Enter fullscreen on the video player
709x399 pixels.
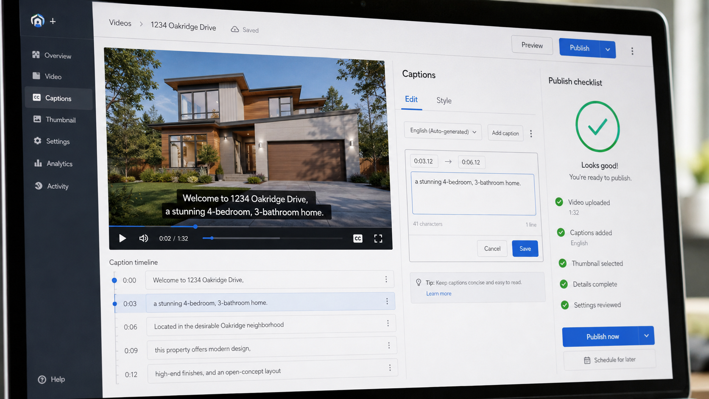pos(378,239)
